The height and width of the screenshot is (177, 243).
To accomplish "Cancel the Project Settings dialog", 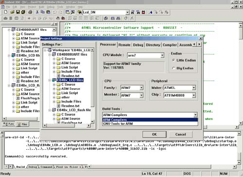I will [181, 135].
